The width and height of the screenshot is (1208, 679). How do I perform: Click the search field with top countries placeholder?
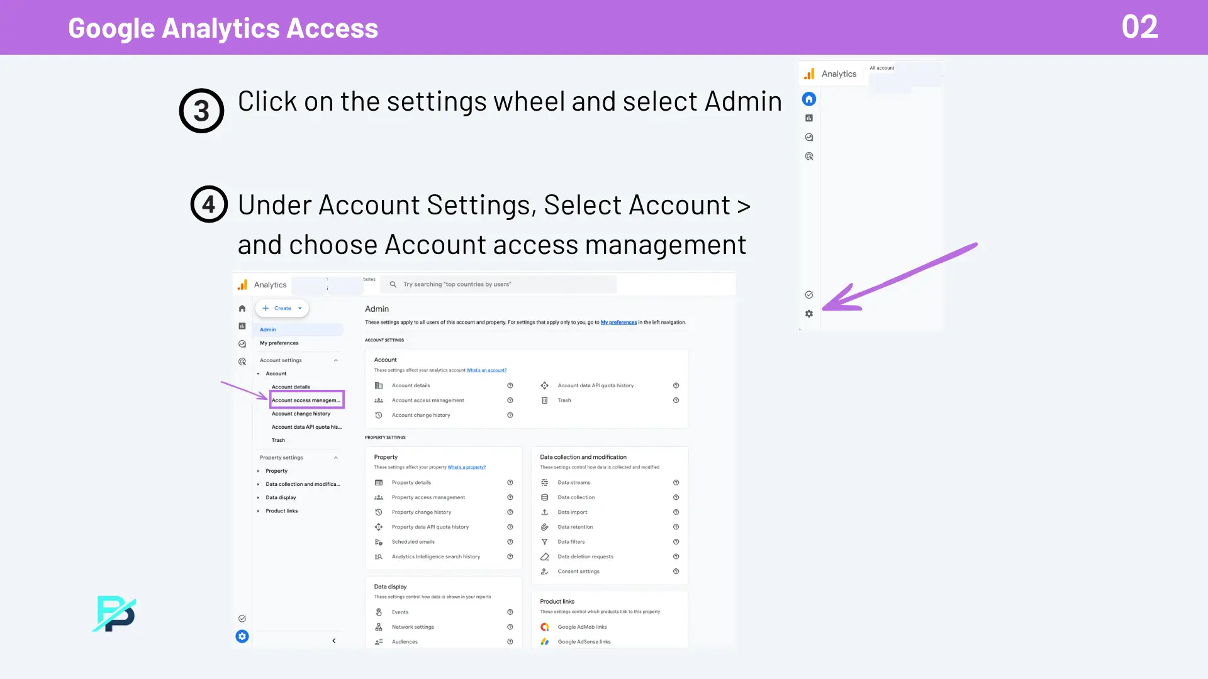coord(498,285)
